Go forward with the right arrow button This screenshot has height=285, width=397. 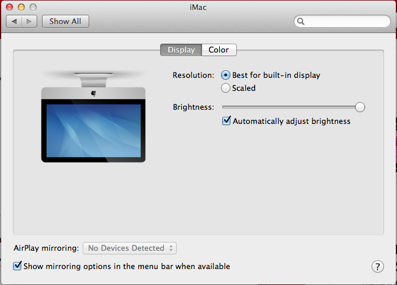pos(30,21)
